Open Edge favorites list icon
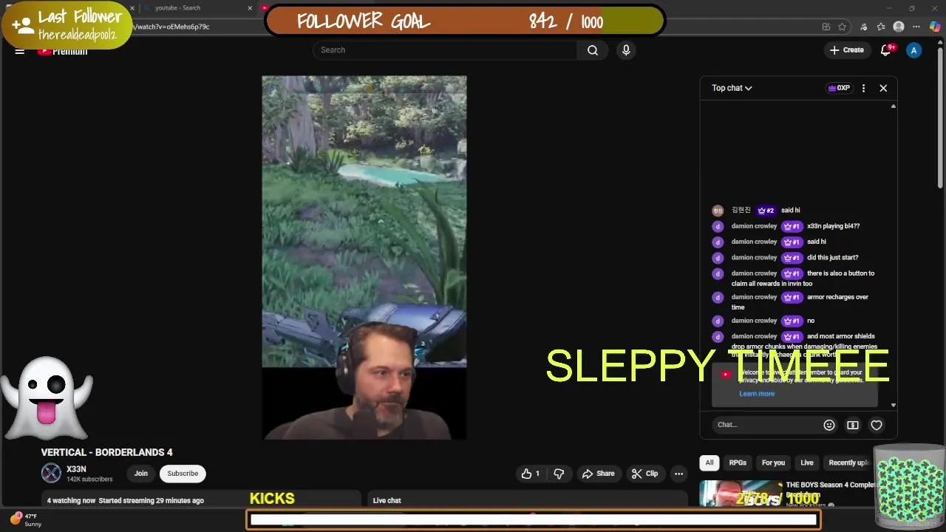946x532 pixels. (881, 27)
